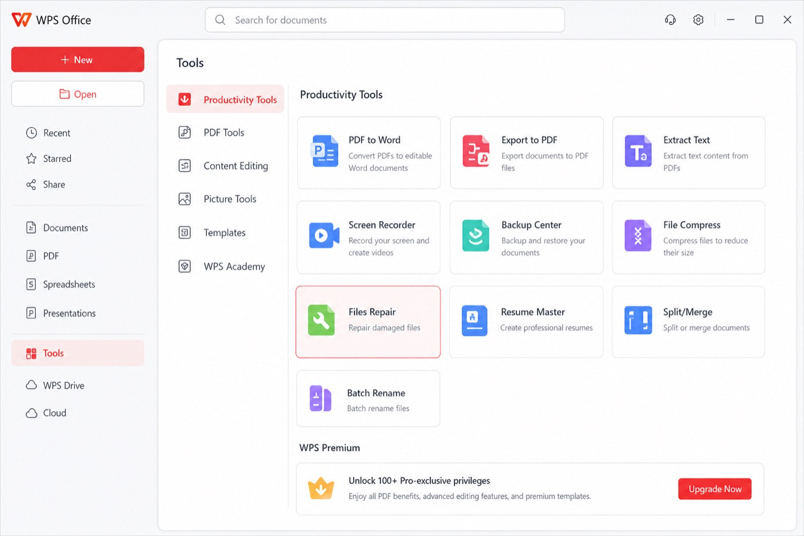Go to Starred in the sidebar
Screen dimensions: 804x536
[57, 159]
